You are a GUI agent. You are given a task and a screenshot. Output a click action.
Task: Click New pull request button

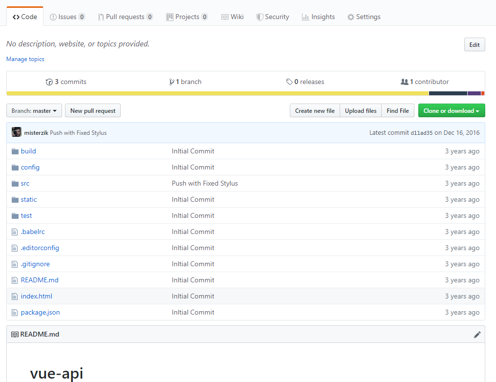tap(93, 111)
